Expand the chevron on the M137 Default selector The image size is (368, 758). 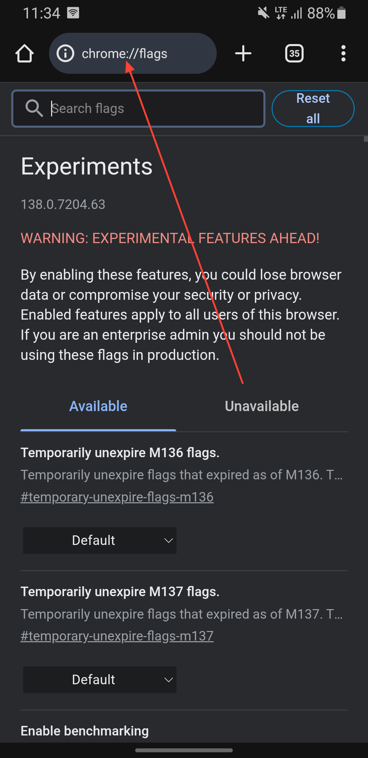pyautogui.click(x=168, y=679)
